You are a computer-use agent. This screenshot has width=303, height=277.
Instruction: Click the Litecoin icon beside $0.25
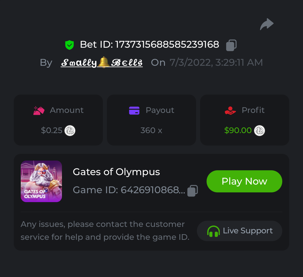(x=70, y=131)
